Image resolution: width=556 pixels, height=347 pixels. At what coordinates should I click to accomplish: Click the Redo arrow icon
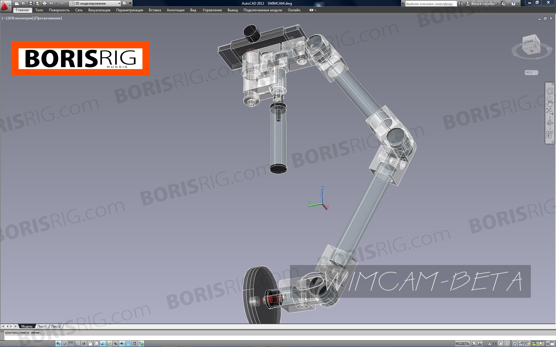click(61, 3)
